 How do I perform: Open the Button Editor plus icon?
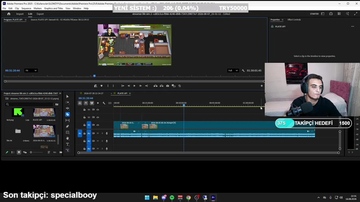click(x=262, y=86)
